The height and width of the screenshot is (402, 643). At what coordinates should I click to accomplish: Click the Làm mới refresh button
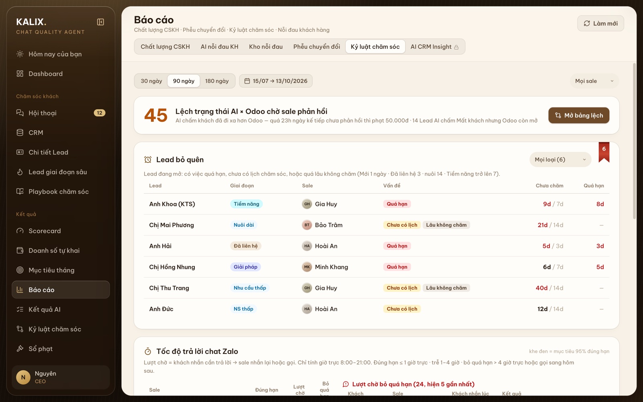[600, 23]
